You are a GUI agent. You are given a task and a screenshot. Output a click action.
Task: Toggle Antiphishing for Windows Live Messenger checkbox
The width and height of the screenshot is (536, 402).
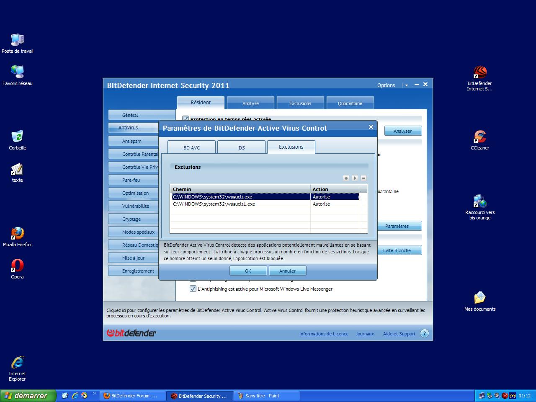click(193, 289)
